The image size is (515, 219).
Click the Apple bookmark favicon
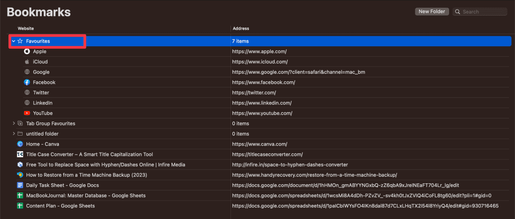pos(27,51)
